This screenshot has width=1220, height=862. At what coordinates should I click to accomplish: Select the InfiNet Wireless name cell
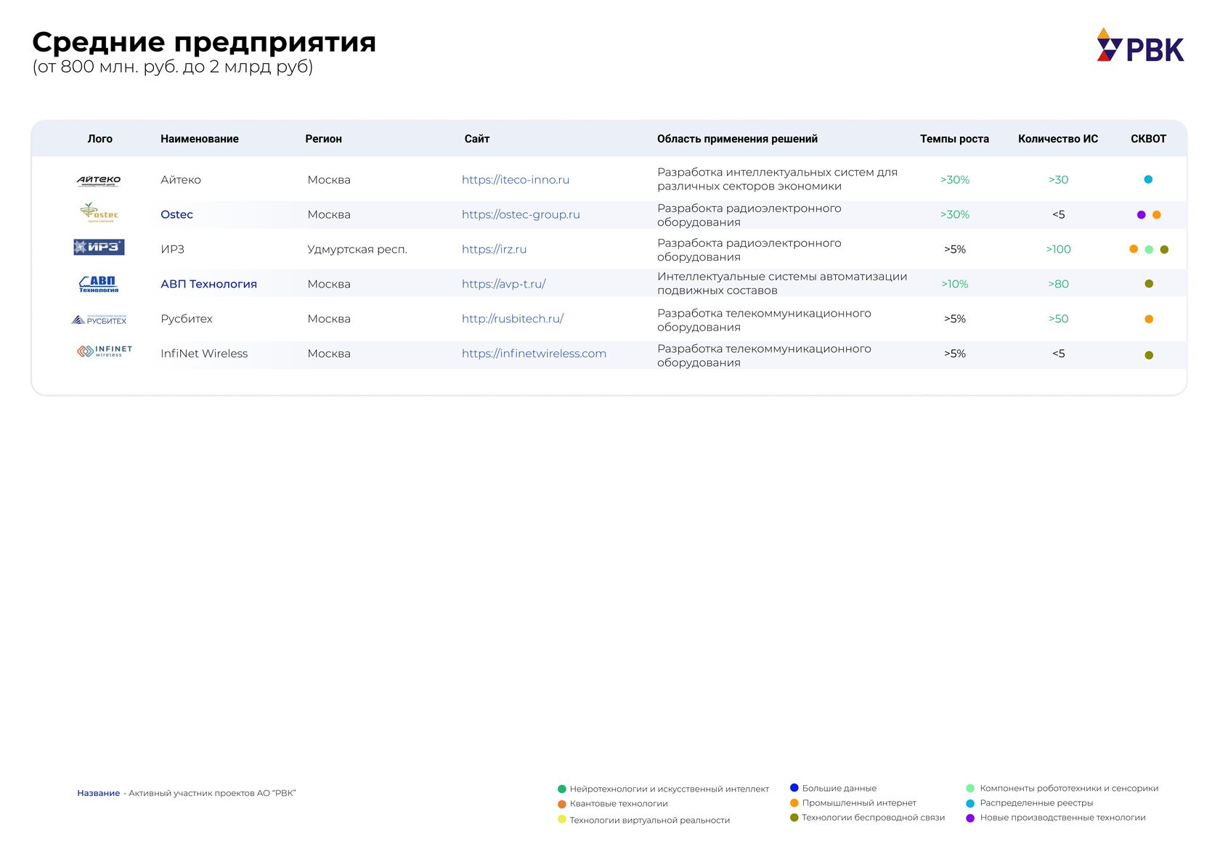[x=204, y=354]
